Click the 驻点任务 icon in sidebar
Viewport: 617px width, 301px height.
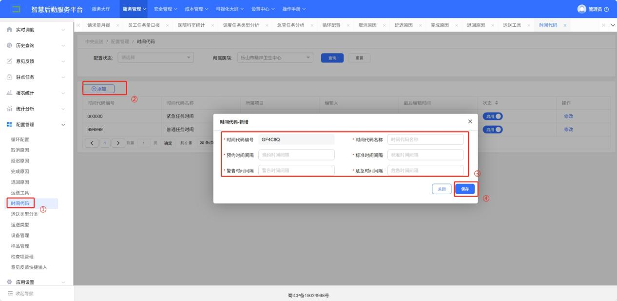click(x=9, y=77)
